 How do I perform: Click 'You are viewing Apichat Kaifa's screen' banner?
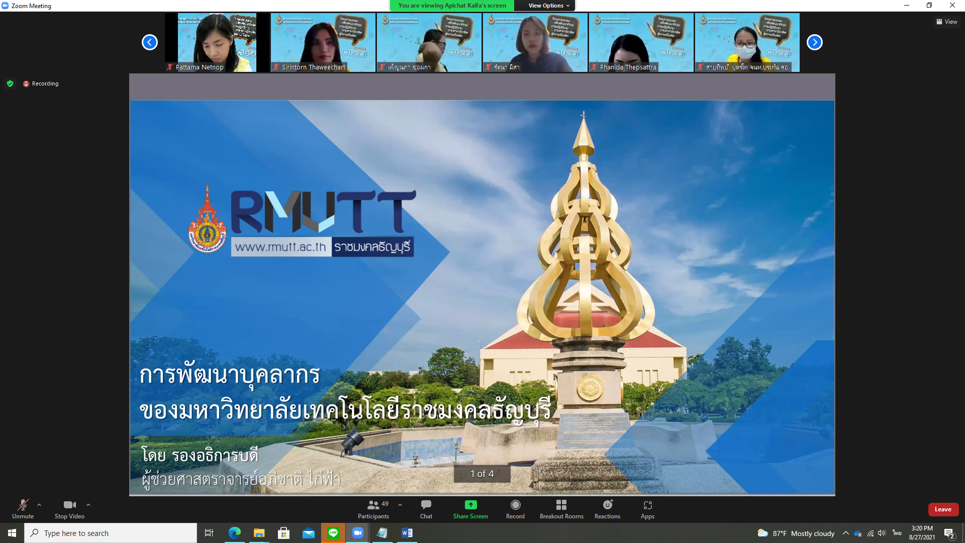coord(452,6)
